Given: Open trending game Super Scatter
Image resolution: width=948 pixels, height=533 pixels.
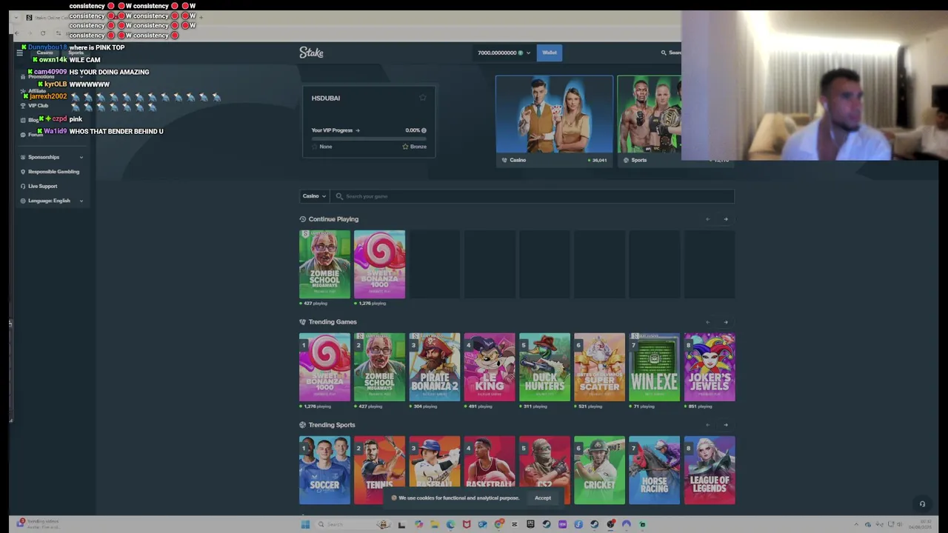Looking at the screenshot, I should point(599,367).
